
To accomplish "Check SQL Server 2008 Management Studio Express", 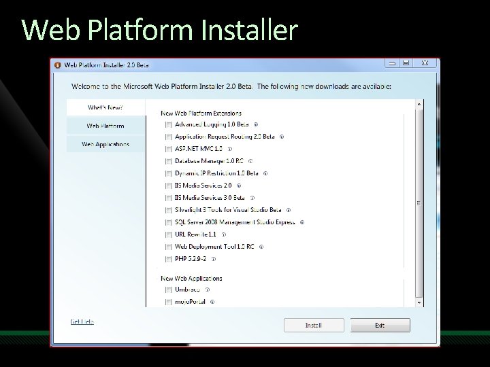I will (169, 222).
